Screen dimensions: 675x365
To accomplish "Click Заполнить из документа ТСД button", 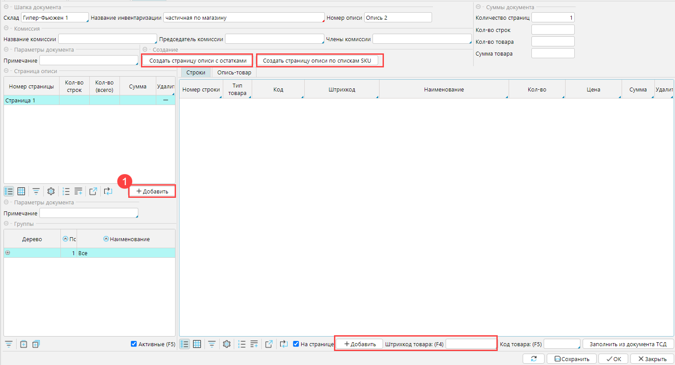I will 628,344.
